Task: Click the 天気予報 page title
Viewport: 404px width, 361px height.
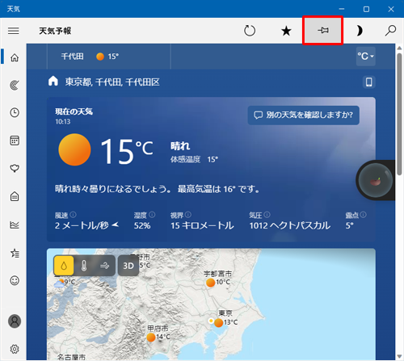Action: pyautogui.click(x=55, y=31)
